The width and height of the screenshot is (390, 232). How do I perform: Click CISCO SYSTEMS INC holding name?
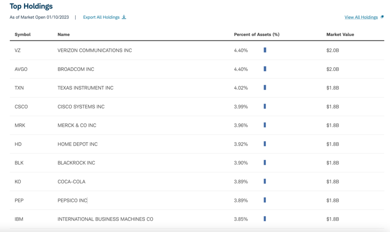[81, 107]
